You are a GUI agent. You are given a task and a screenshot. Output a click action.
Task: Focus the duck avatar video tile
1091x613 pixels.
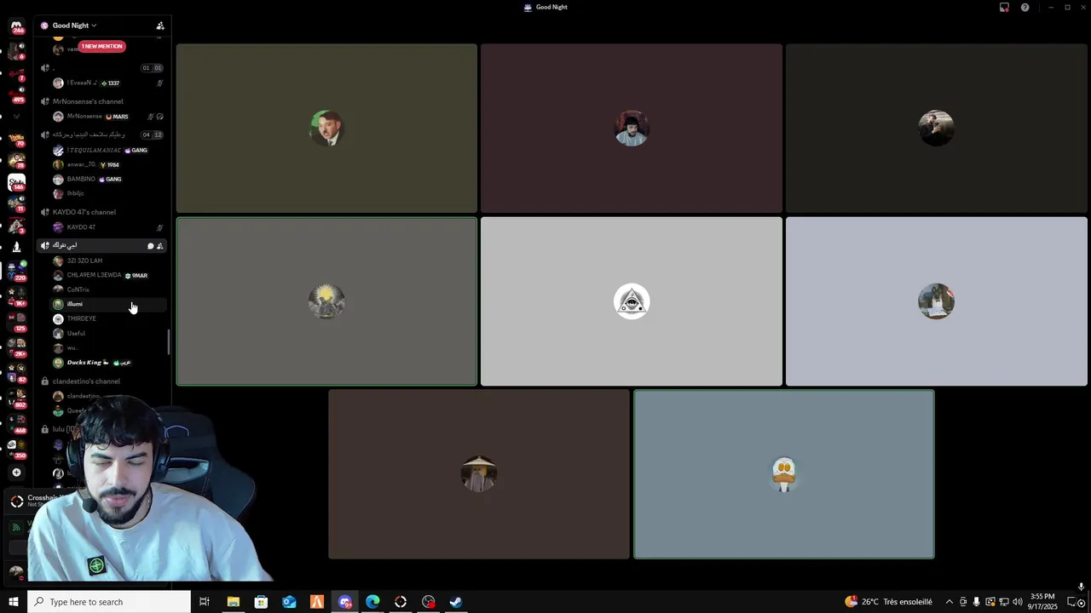(x=784, y=474)
